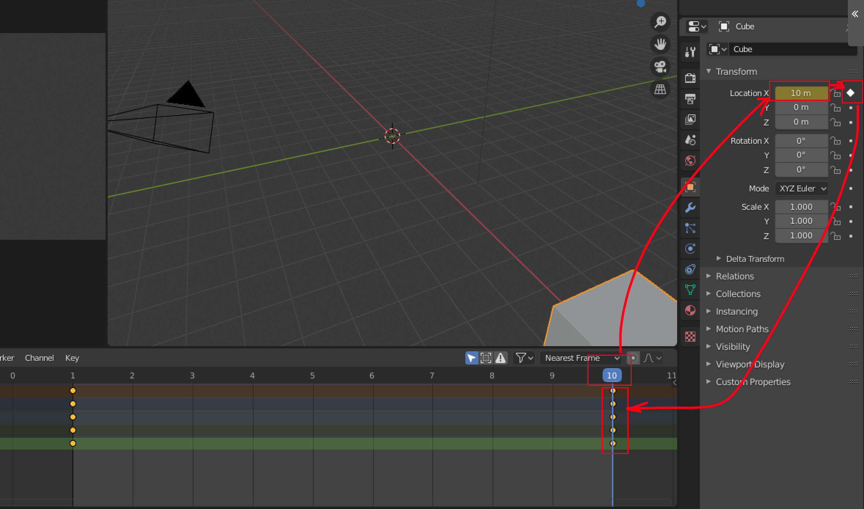The width and height of the screenshot is (864, 509).
Task: Click the pan view hand gizmo
Action: click(x=660, y=44)
